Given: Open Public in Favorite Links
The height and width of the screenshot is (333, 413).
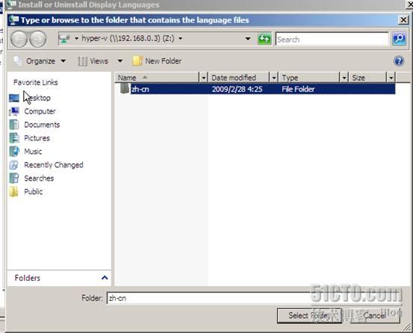Looking at the screenshot, I should click(x=33, y=192).
